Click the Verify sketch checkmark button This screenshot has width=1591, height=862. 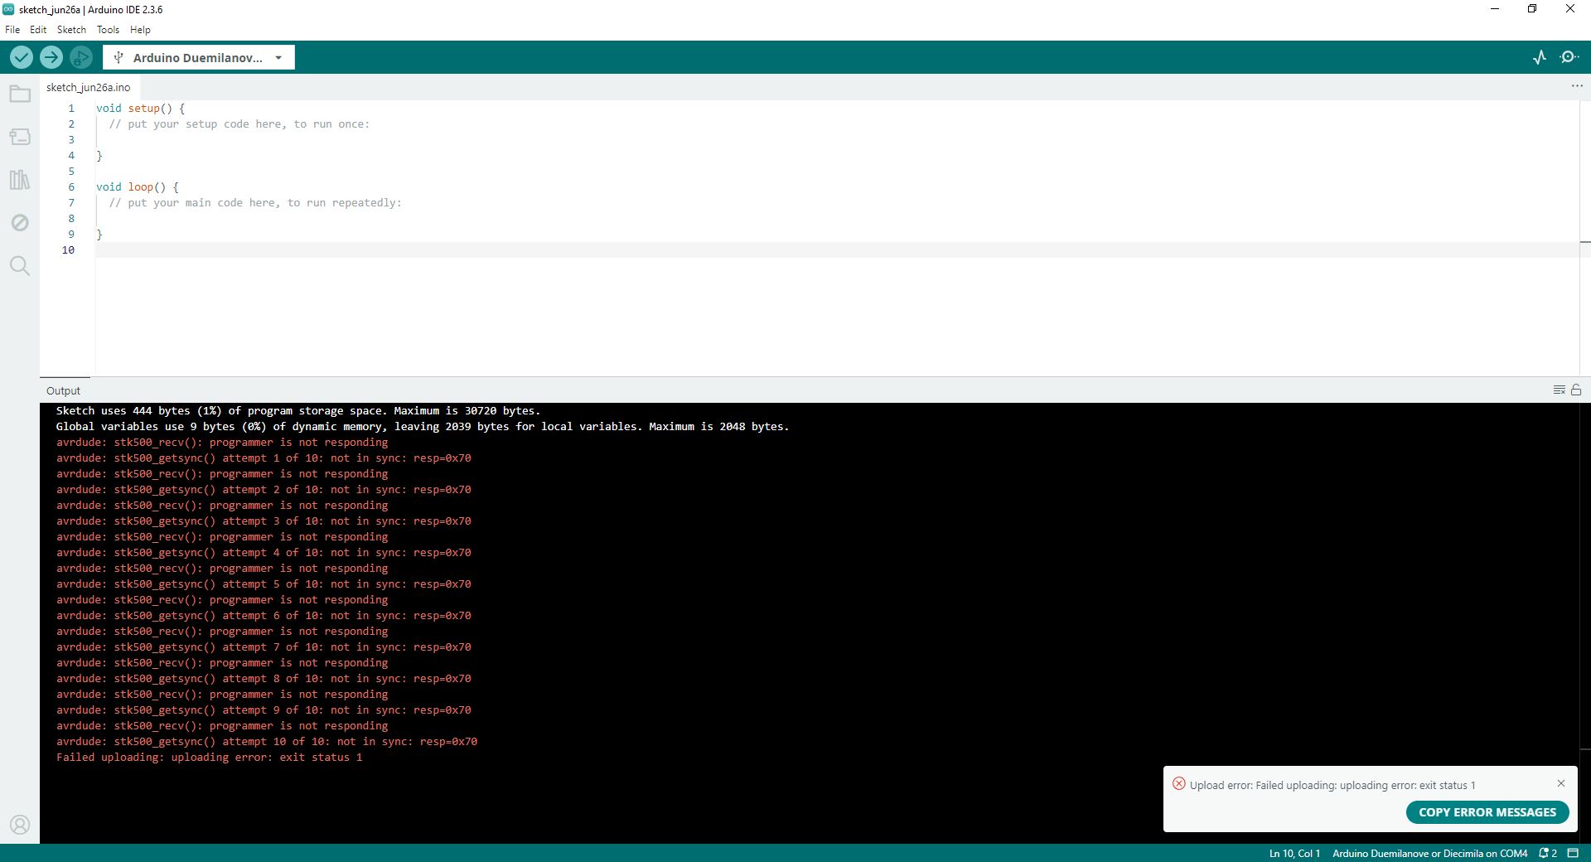point(22,57)
